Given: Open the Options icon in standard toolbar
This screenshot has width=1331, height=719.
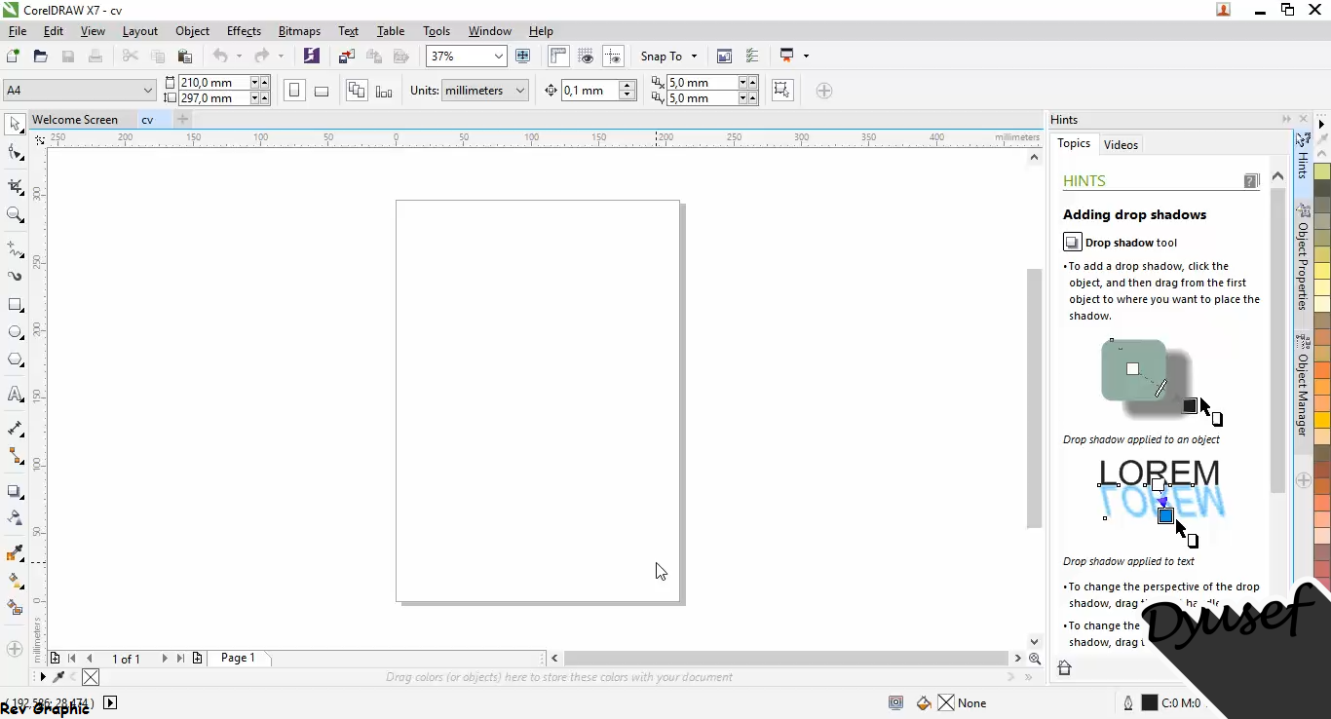Looking at the screenshot, I should [751, 57].
